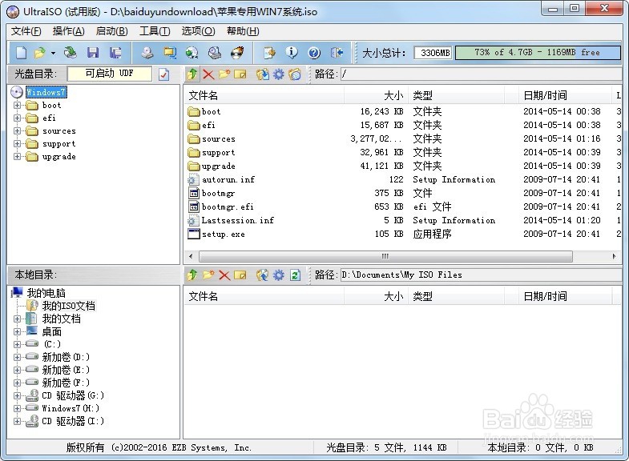This screenshot has height=461, width=629.
Task: Click the Mount to virtual drive icon
Action: click(215, 53)
